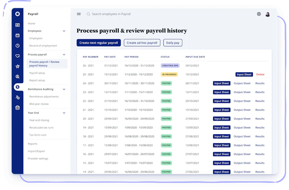Open the user profile avatar

click(268, 14)
